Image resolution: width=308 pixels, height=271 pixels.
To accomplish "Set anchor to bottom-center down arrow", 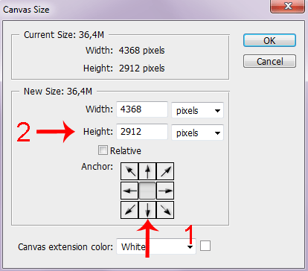I will [147, 210].
